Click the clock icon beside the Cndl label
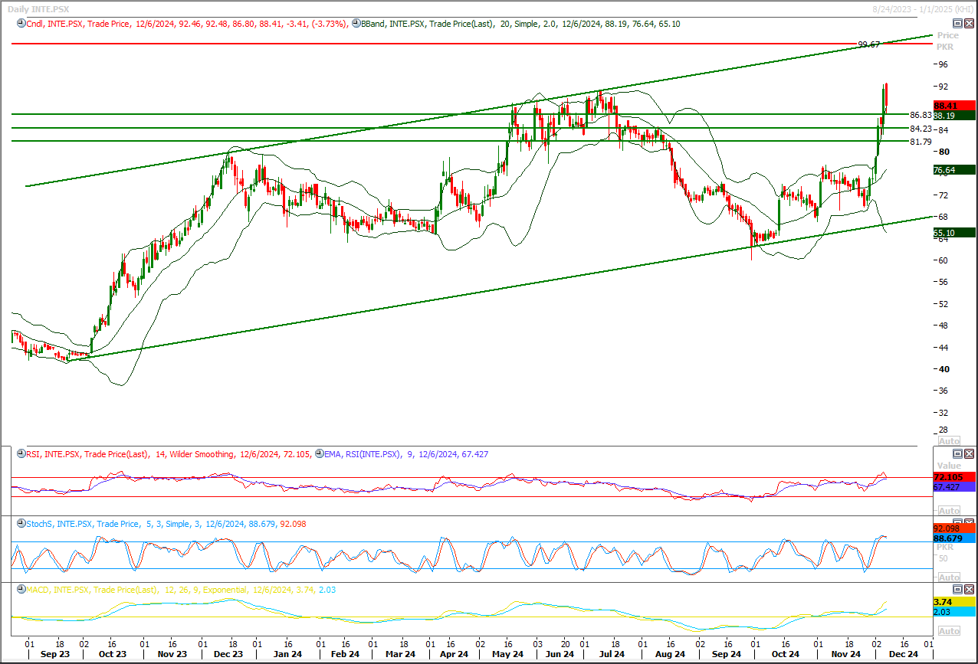 point(20,25)
